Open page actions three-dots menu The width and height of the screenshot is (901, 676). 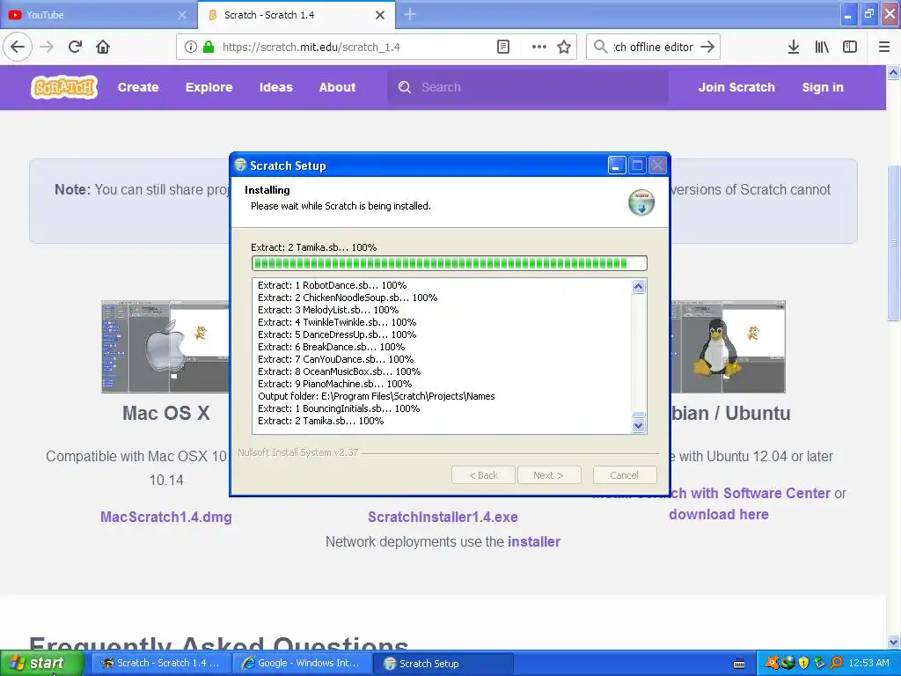click(539, 48)
